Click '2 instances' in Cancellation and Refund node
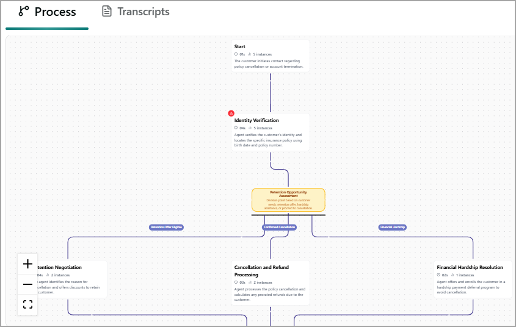This screenshot has height=327, width=516. [263, 282]
